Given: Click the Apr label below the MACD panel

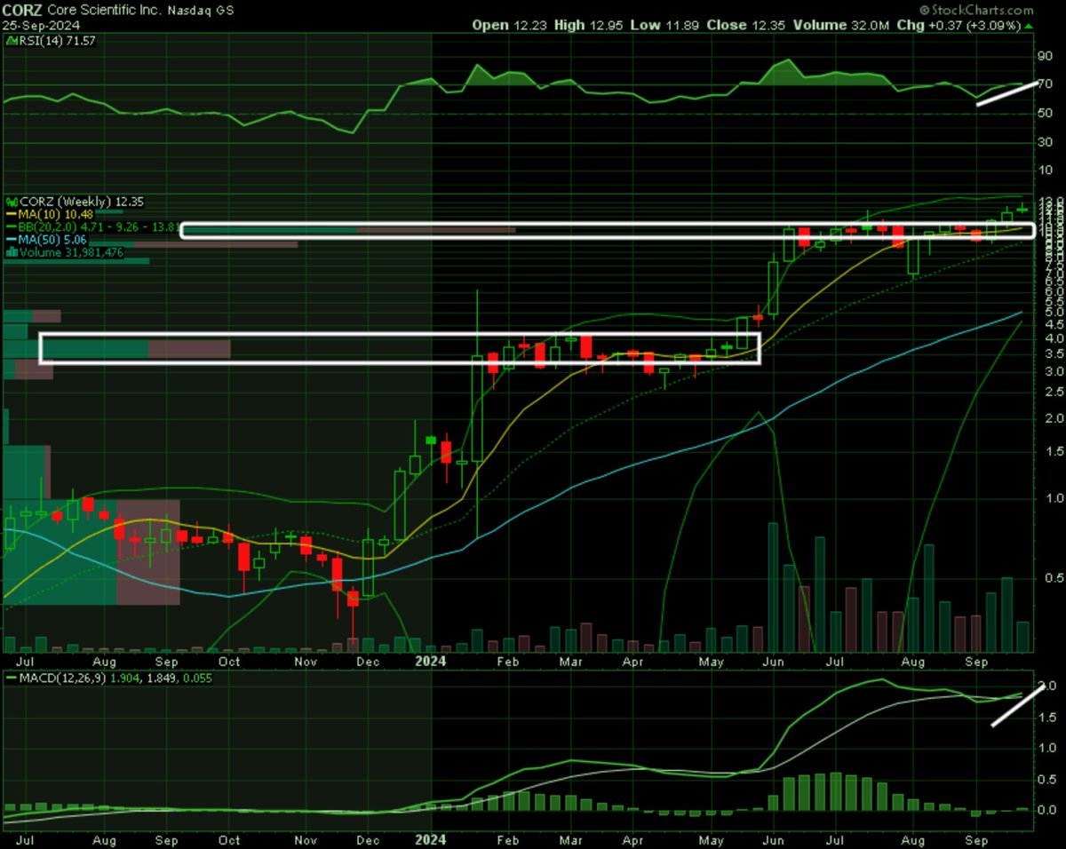Looking at the screenshot, I should tap(632, 838).
